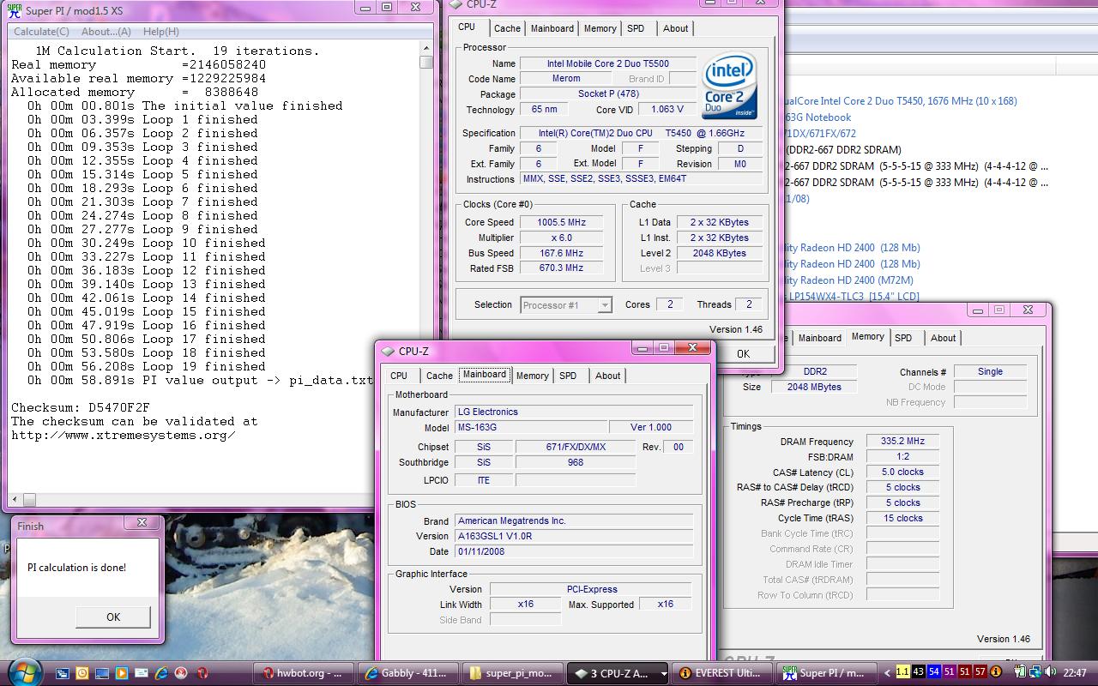The height and width of the screenshot is (686, 1098).
Task: Switch to the EVEREST Ultimate taskbar window
Action: (721, 673)
